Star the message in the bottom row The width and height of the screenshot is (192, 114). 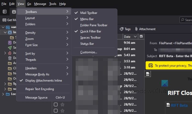[63, 111]
